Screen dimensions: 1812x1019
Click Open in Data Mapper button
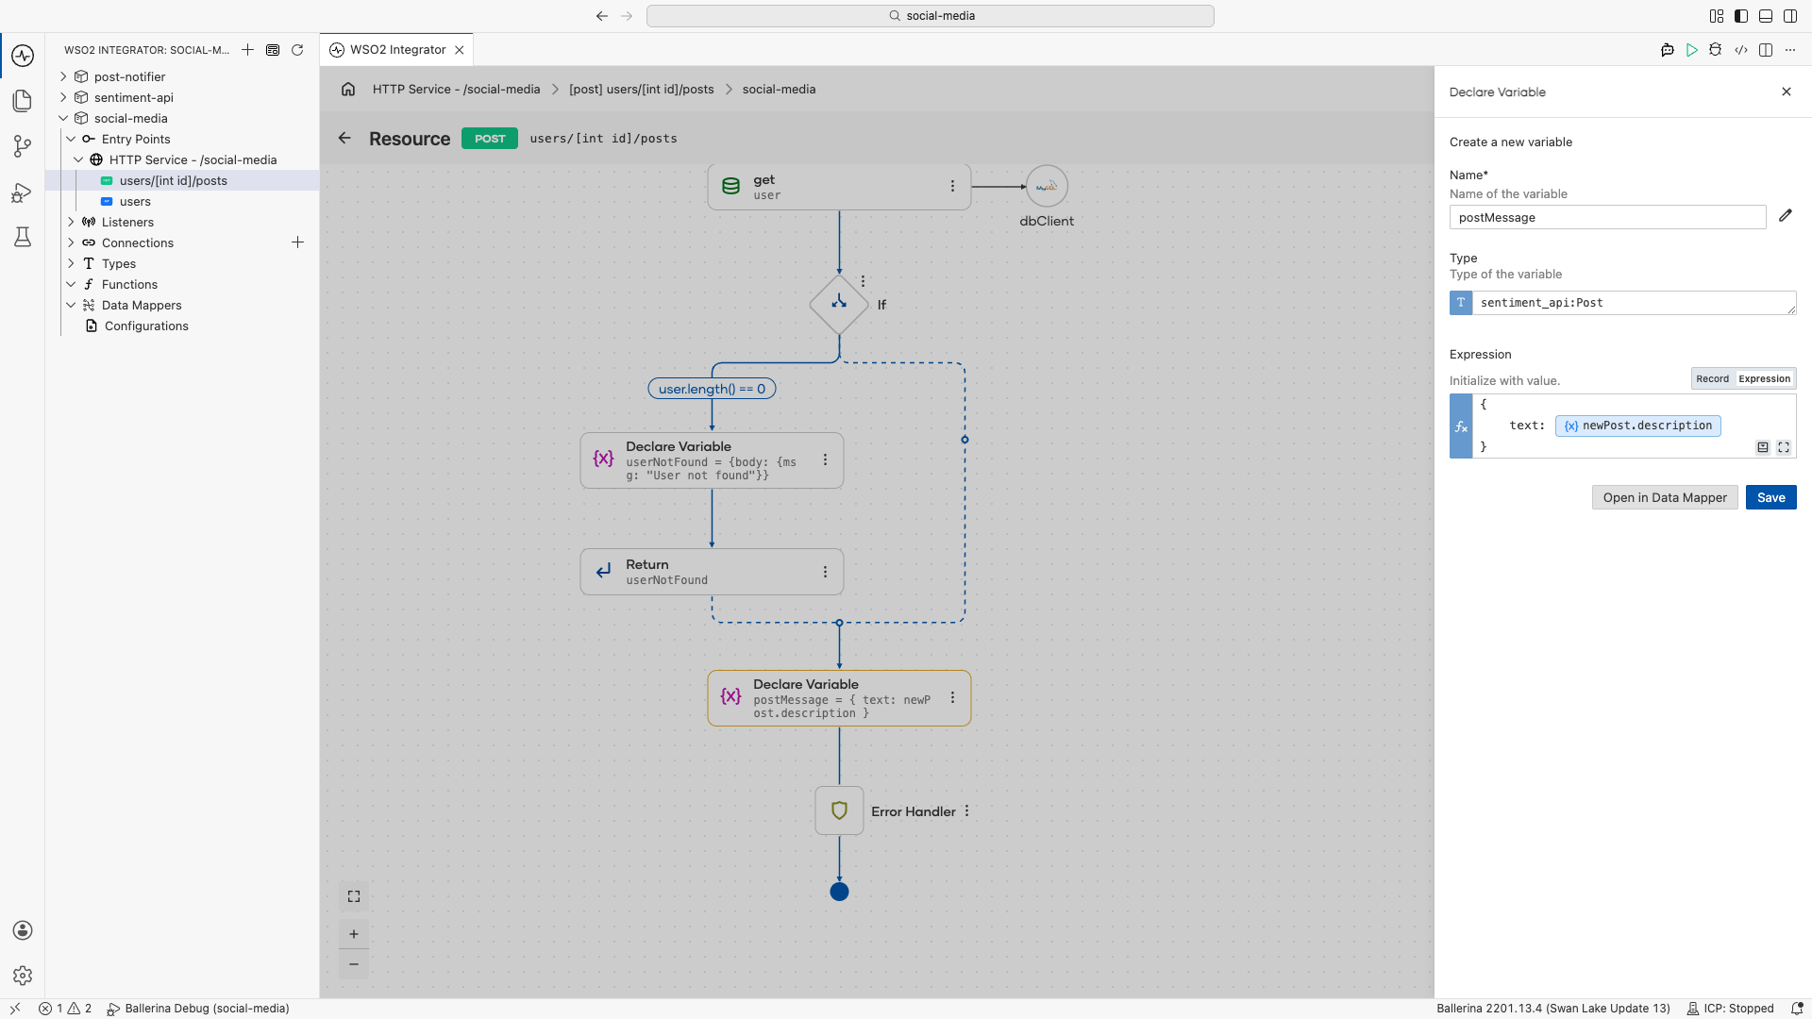click(1665, 497)
